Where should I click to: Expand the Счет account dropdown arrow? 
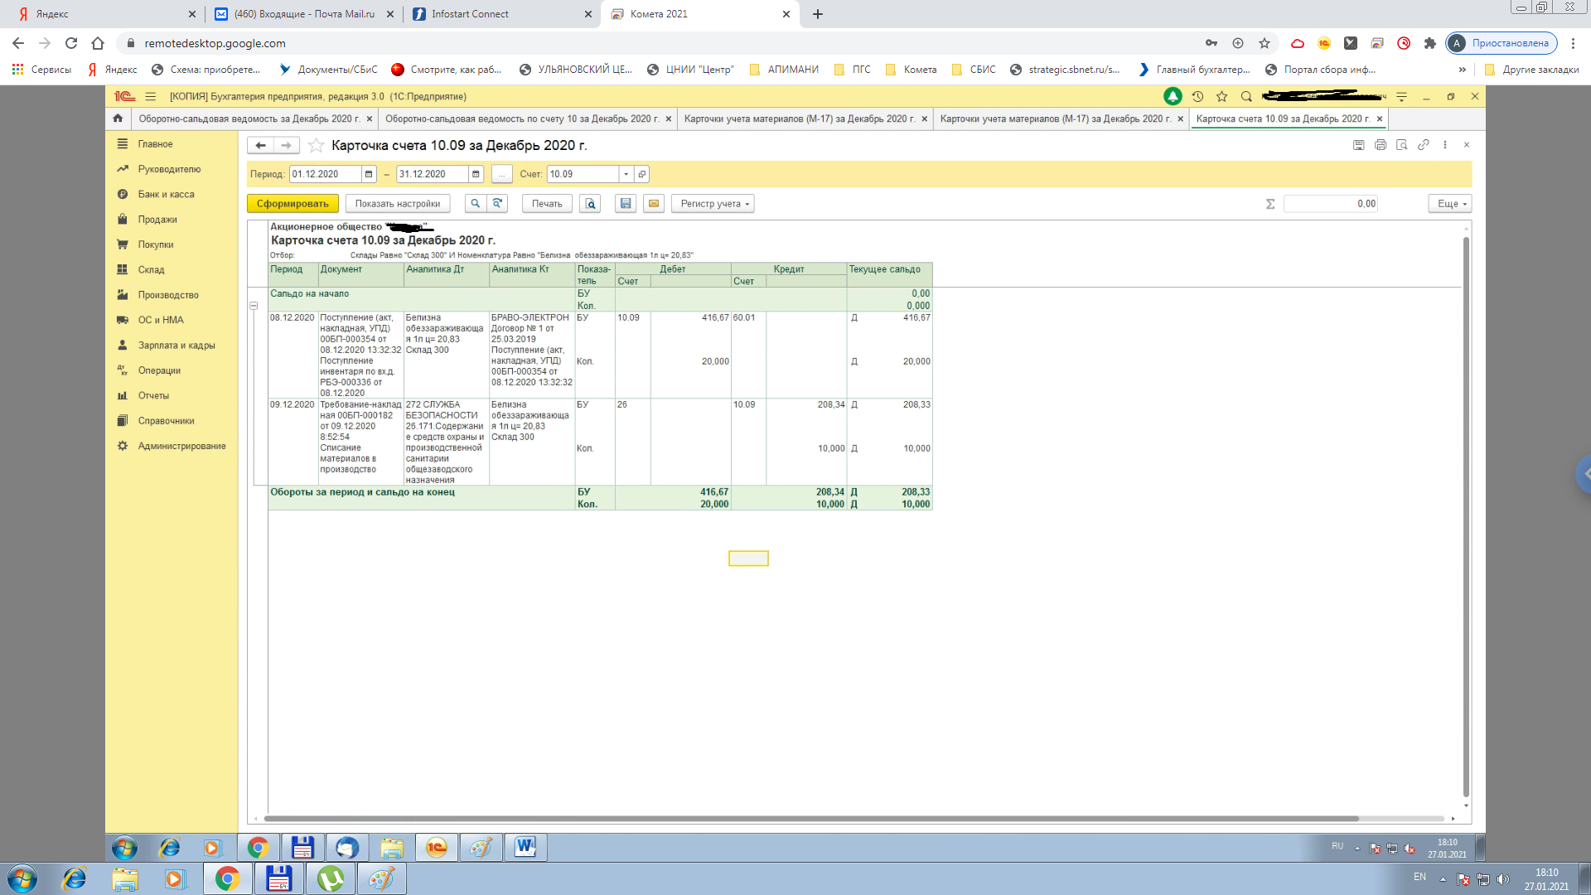tap(626, 174)
